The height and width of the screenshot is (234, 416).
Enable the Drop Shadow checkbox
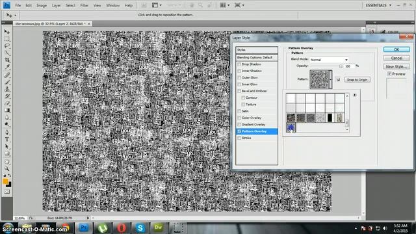coord(239,64)
